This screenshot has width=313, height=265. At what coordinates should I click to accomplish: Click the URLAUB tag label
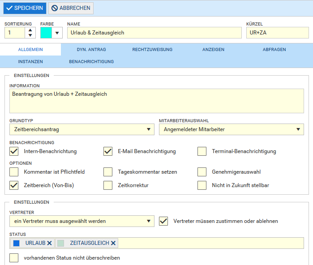(35, 243)
